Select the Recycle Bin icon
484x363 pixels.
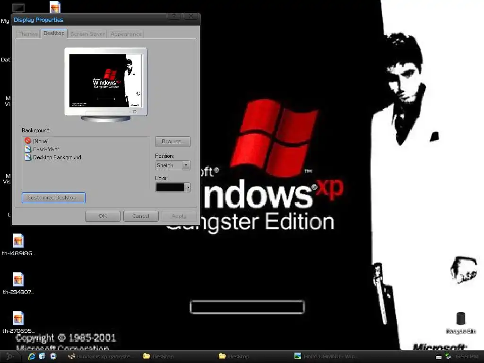460,319
